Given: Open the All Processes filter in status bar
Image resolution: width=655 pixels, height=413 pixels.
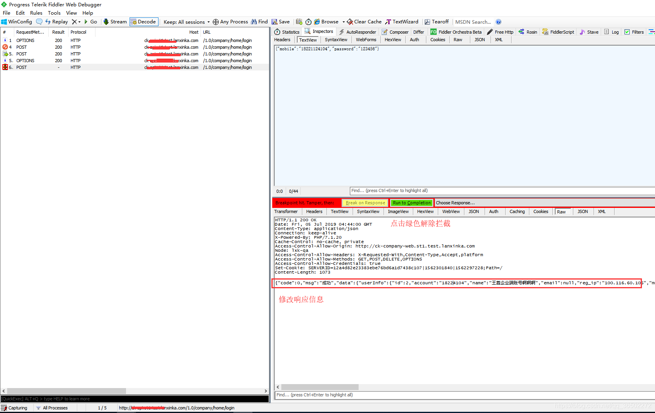Looking at the screenshot, I should (52, 408).
